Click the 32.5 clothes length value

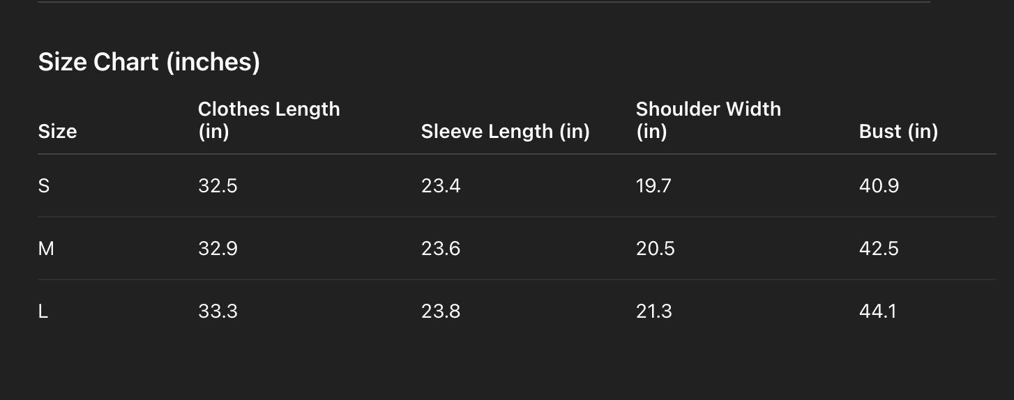218,186
